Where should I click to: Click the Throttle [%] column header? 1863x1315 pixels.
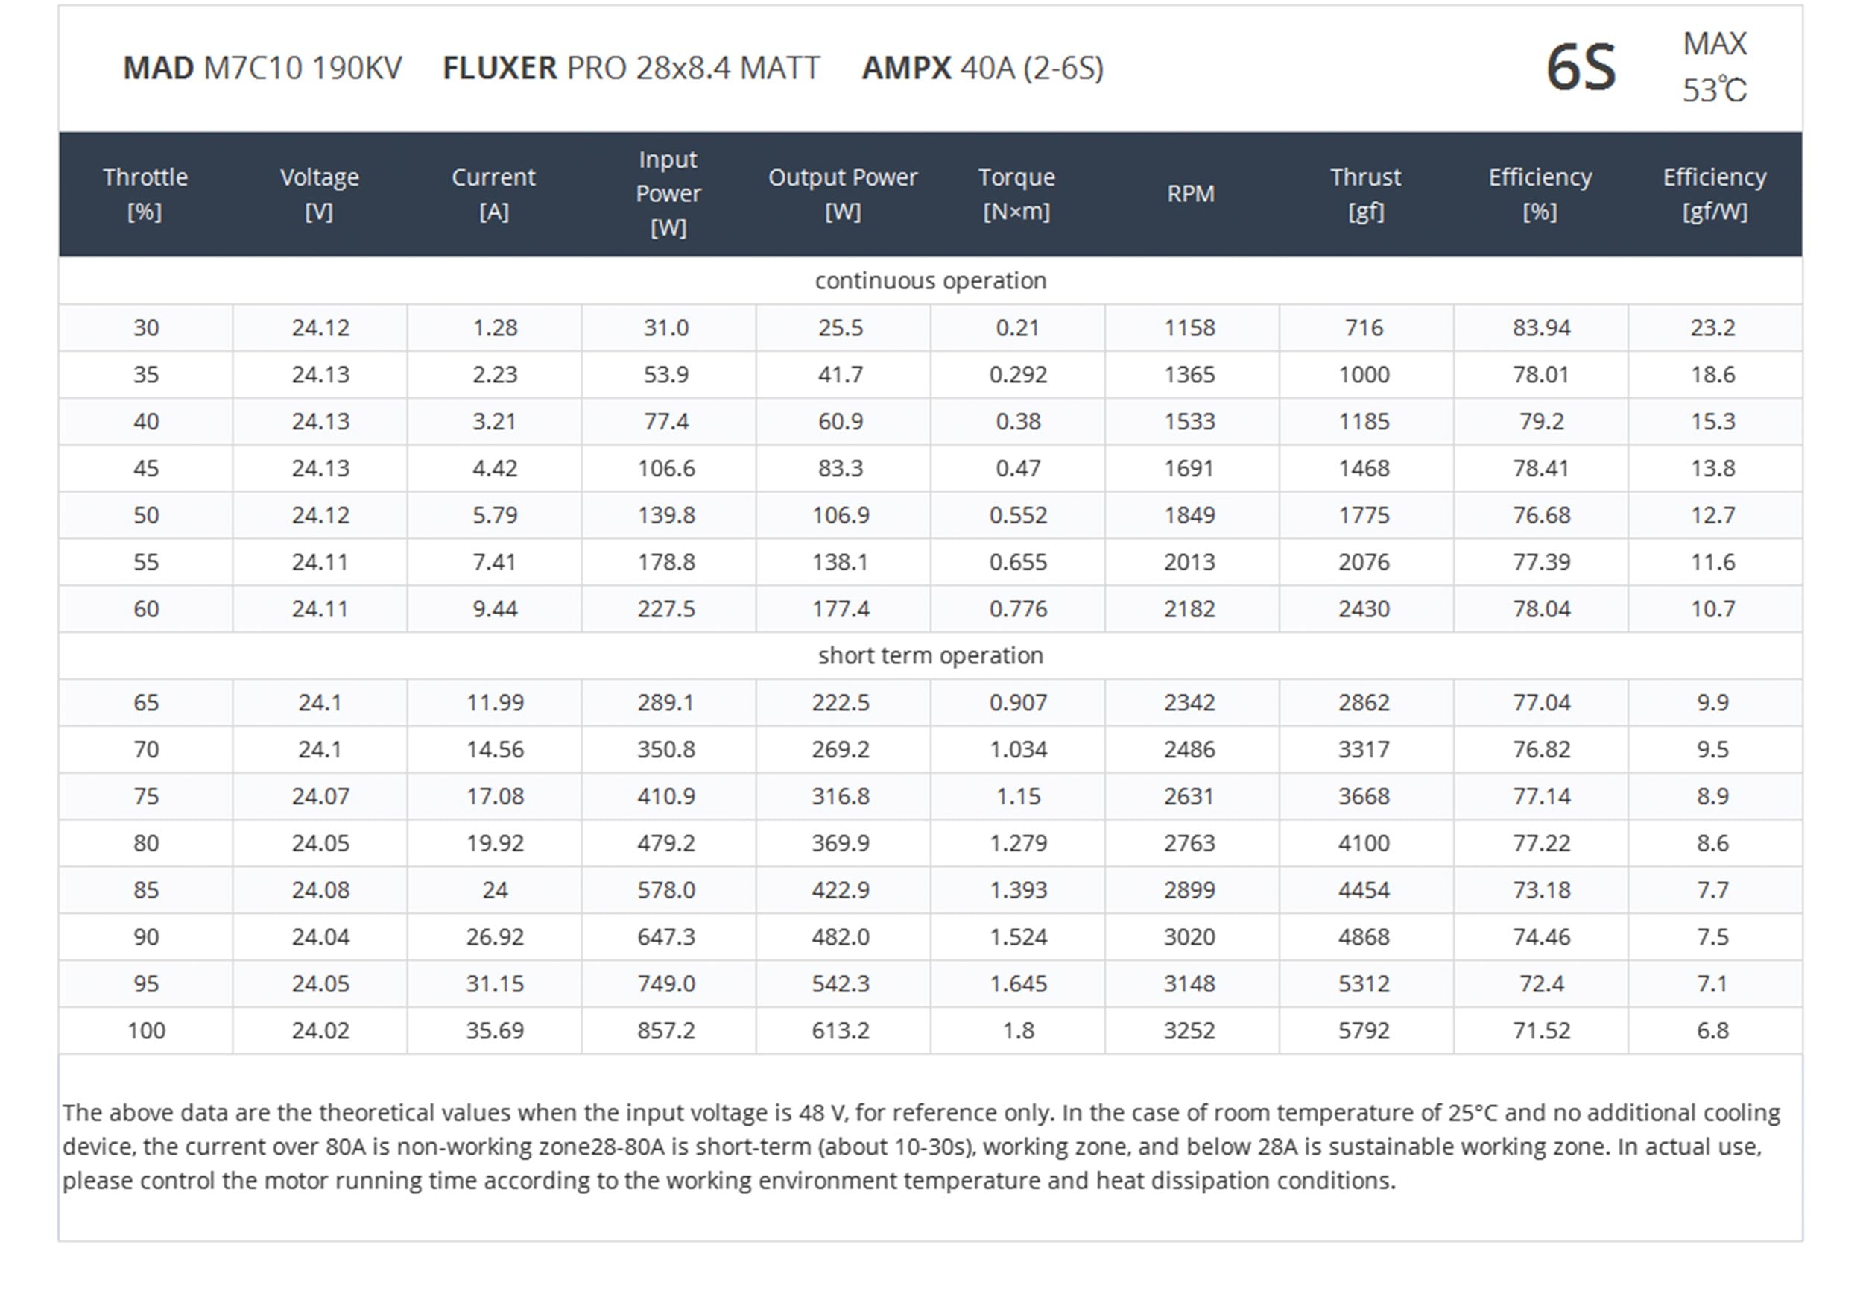coord(145,194)
